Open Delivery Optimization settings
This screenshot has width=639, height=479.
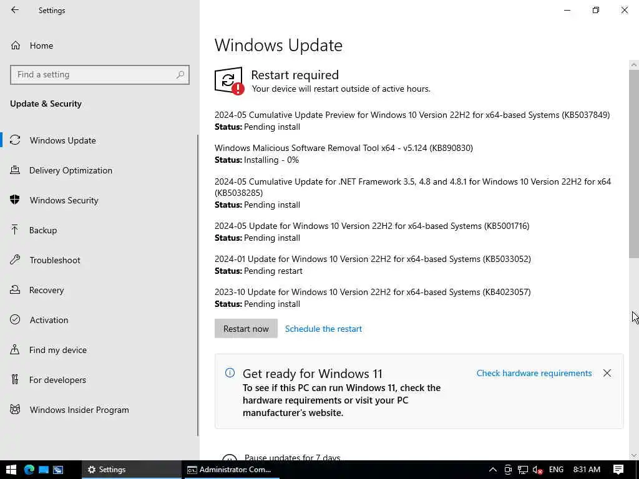(71, 170)
